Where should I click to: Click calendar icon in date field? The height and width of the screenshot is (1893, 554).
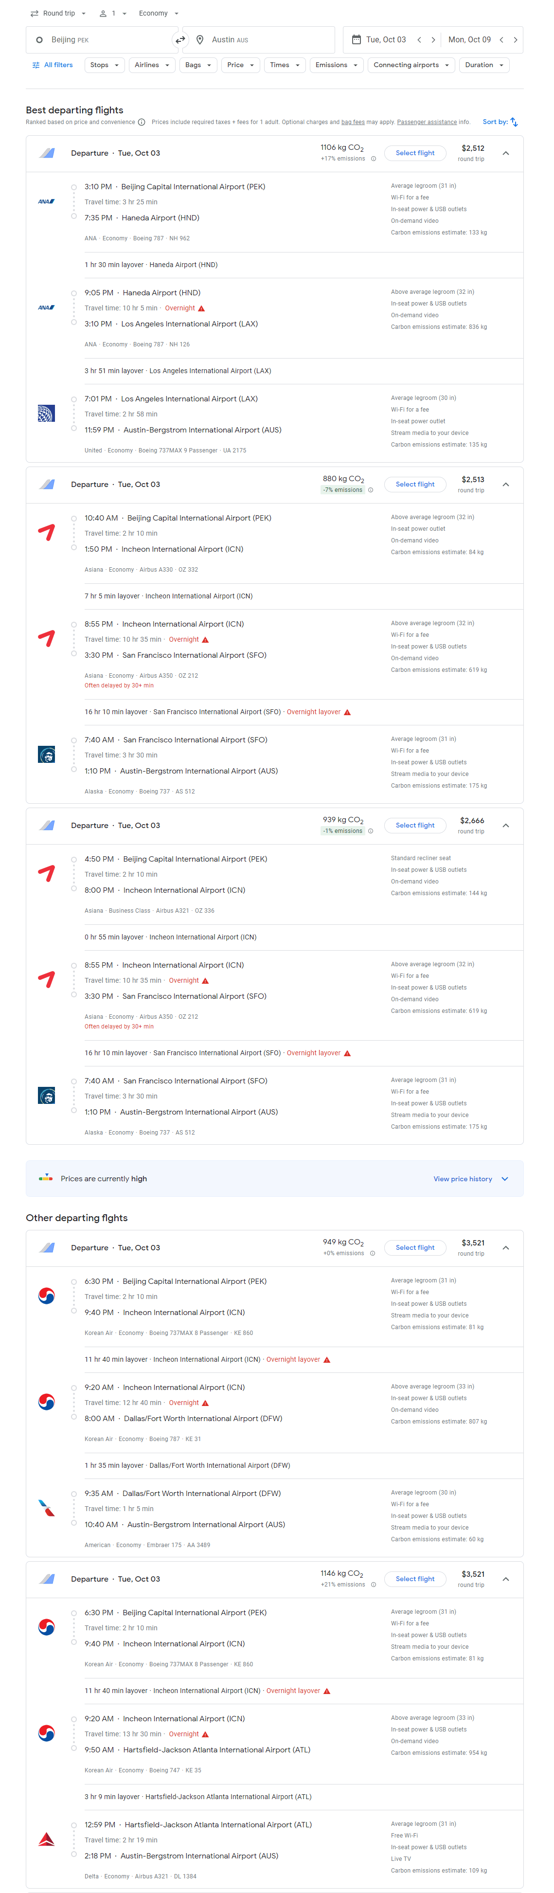(357, 40)
